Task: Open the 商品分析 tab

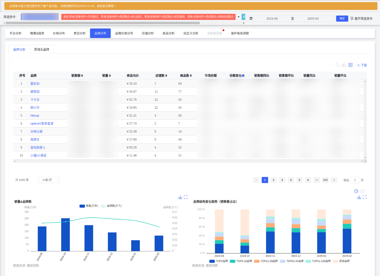Action: [x=169, y=33]
